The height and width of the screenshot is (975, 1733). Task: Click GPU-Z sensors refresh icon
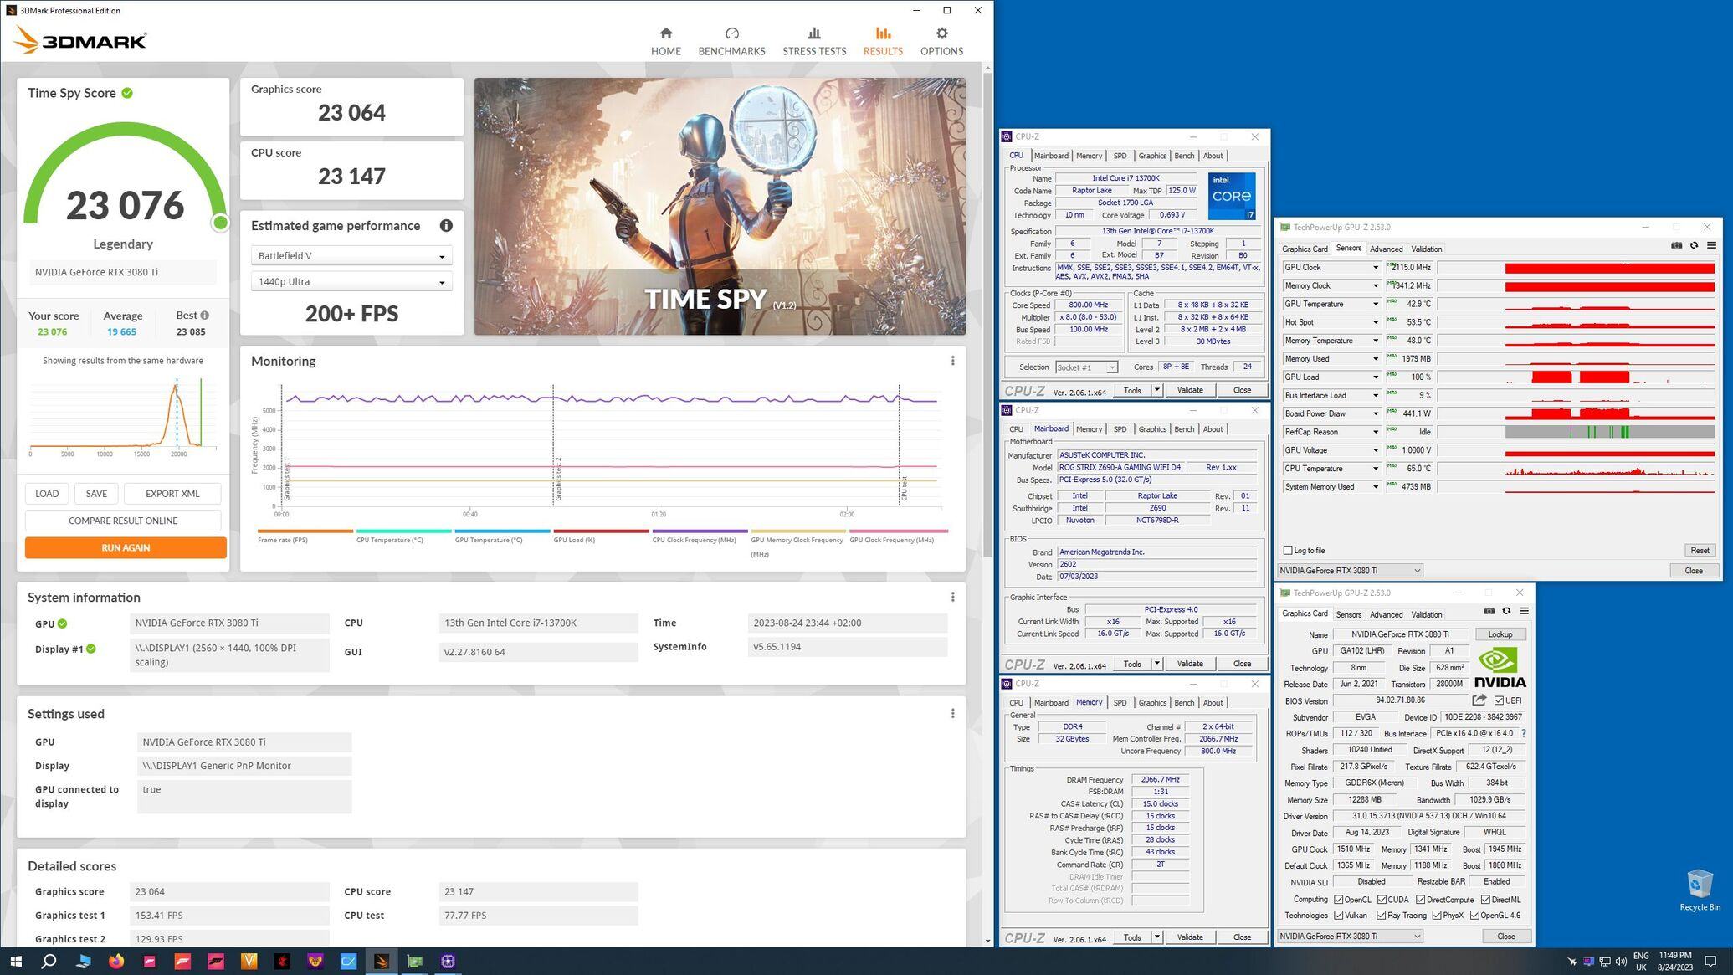[1694, 245]
